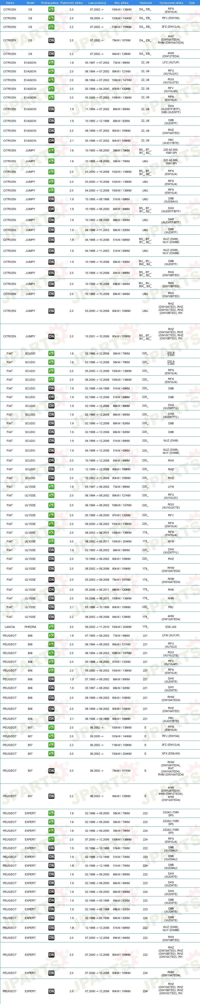
Task: Click engine code 'RHR' in Fiat Ulysse row
Action: coord(171,598)
